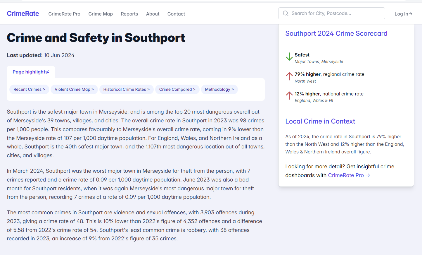
Task: Go to the Reports page
Action: [129, 14]
